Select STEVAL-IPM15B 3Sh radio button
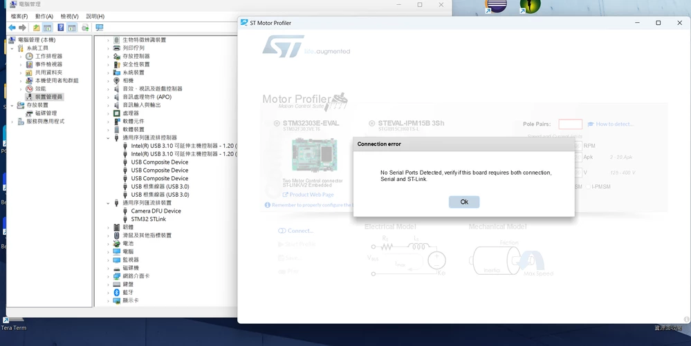This screenshot has height=346, width=691. 371,123
